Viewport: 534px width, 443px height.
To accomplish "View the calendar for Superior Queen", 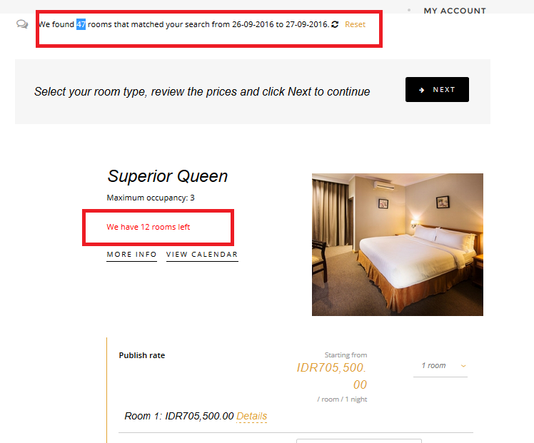I will pos(202,255).
